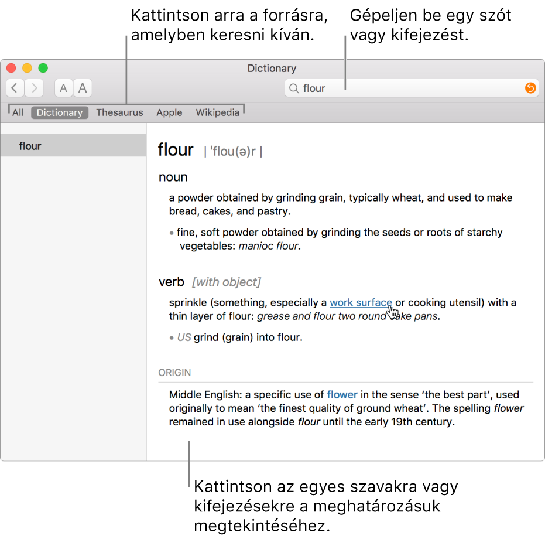Select the All source tab

pyautogui.click(x=18, y=112)
